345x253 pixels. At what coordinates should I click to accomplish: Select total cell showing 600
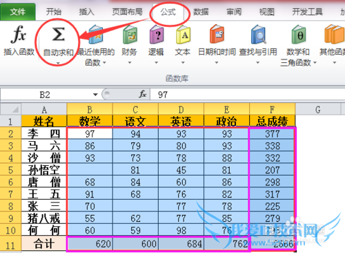click(135, 244)
